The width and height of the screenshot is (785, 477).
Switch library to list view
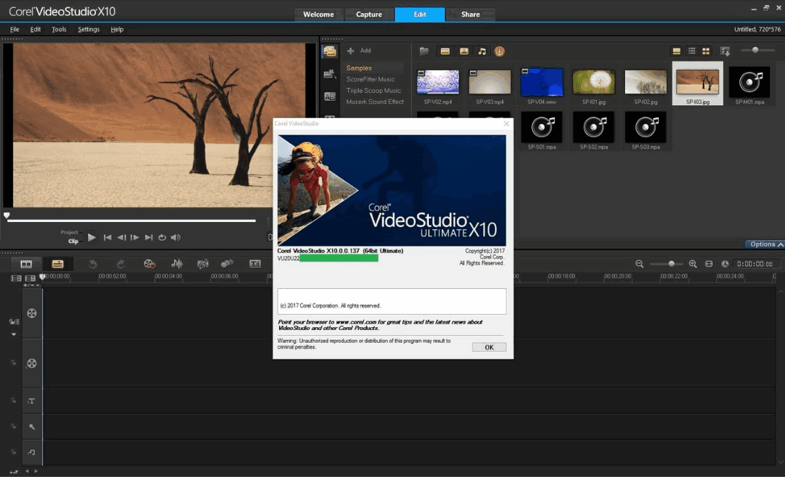tap(691, 51)
